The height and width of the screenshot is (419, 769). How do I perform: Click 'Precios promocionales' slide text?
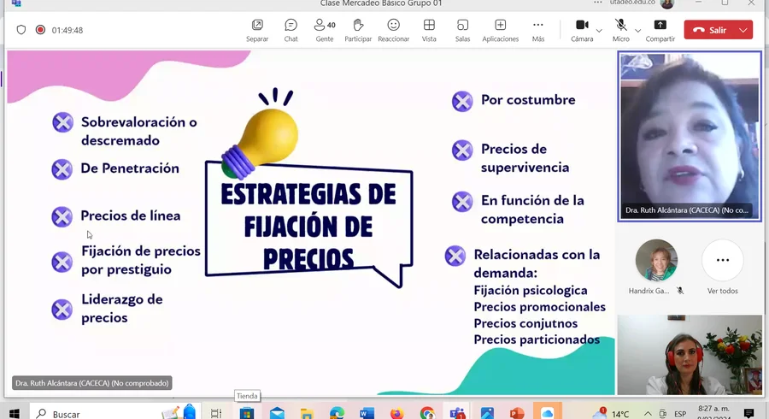coord(539,307)
